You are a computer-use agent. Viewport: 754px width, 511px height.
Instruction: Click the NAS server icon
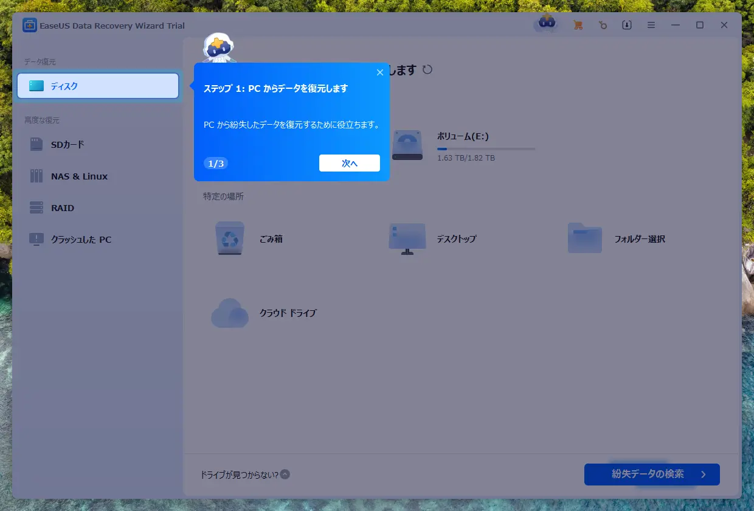coord(36,176)
